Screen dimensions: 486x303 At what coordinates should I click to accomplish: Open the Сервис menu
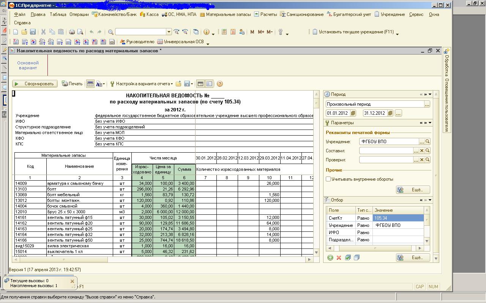416,14
